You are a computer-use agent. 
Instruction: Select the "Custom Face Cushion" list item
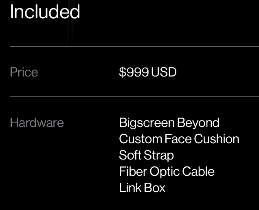[179, 139]
